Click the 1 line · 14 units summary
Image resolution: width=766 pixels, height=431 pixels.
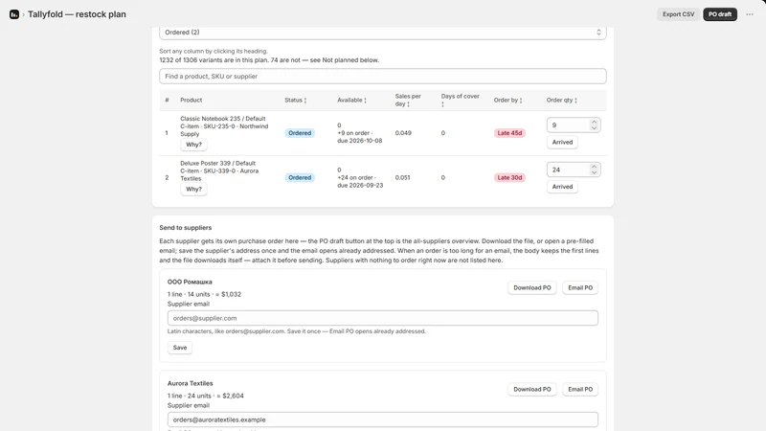[204, 294]
